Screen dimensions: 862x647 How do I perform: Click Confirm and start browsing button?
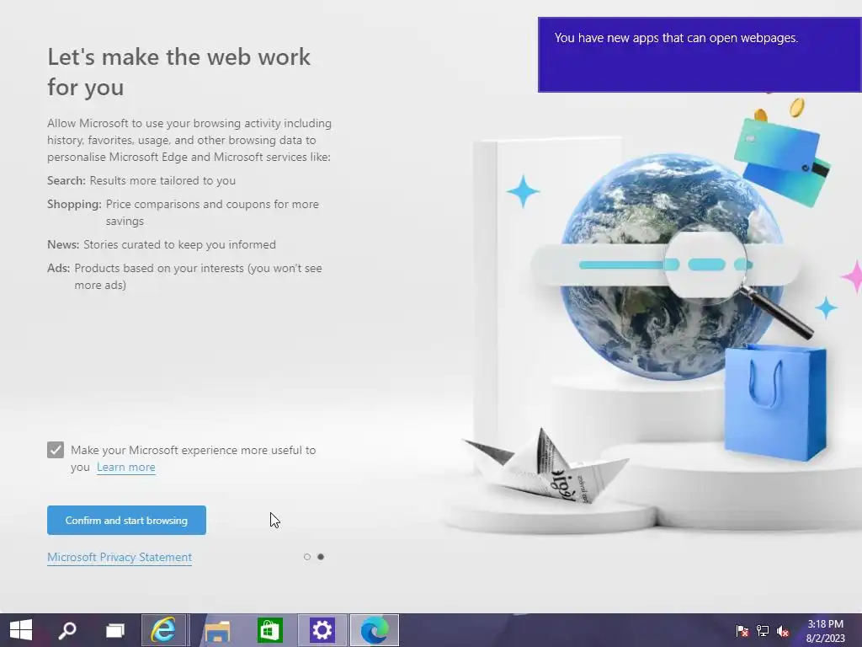(x=126, y=520)
